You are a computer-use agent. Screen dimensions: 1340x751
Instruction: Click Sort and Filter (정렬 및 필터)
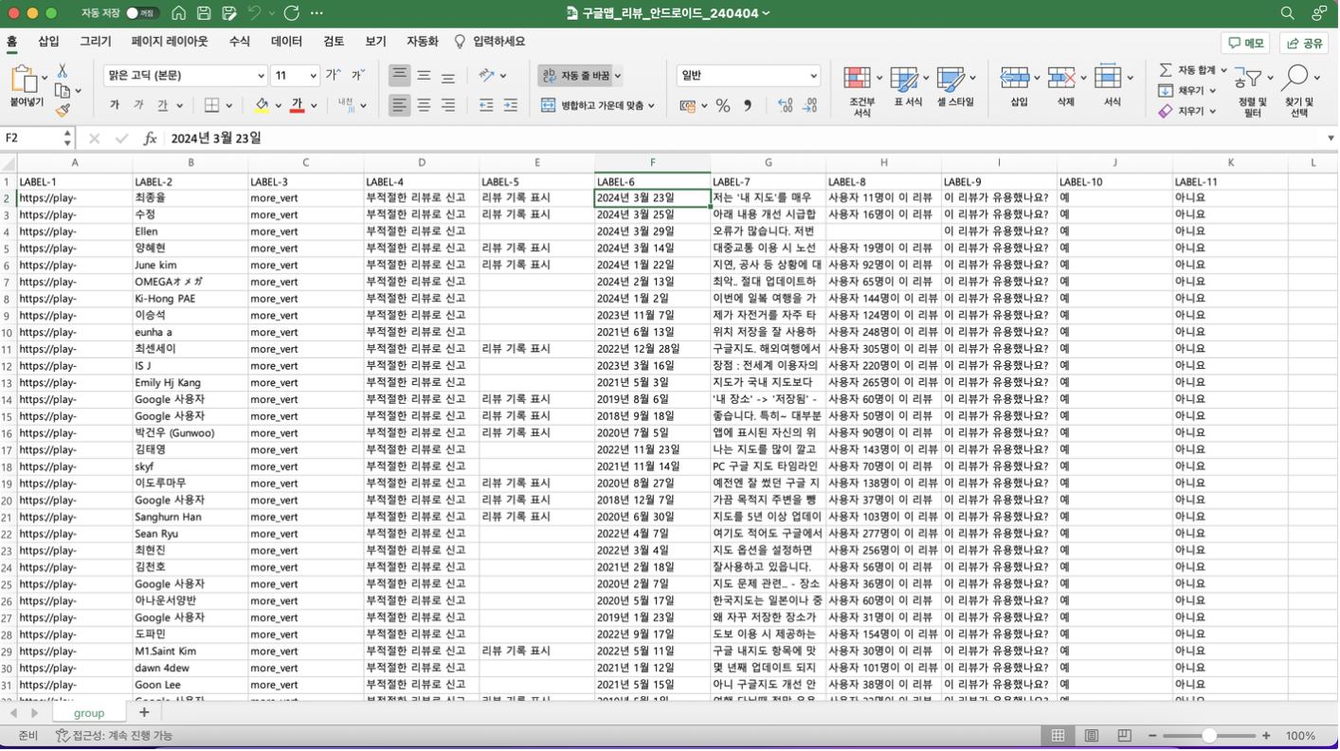tap(1253, 92)
